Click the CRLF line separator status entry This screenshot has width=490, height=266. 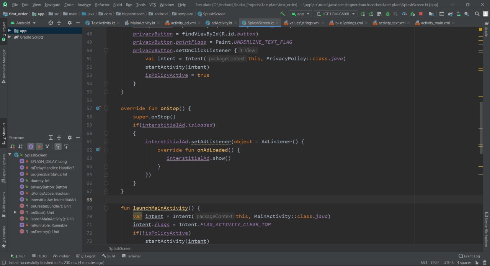point(435,263)
